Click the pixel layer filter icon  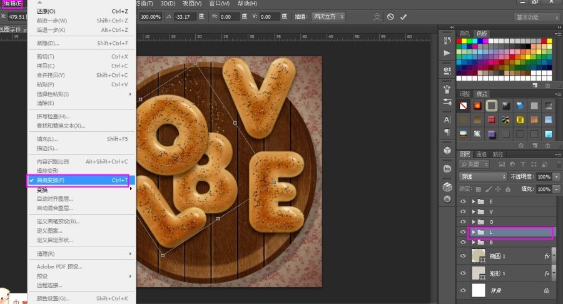point(502,165)
